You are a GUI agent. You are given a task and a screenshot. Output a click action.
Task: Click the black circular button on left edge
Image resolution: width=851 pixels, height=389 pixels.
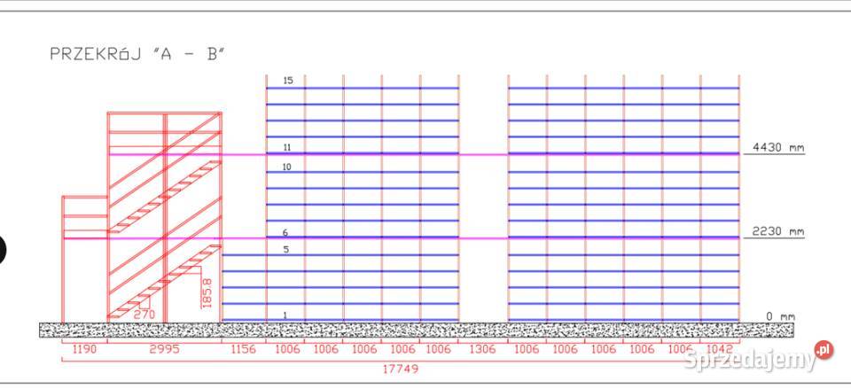[2, 249]
